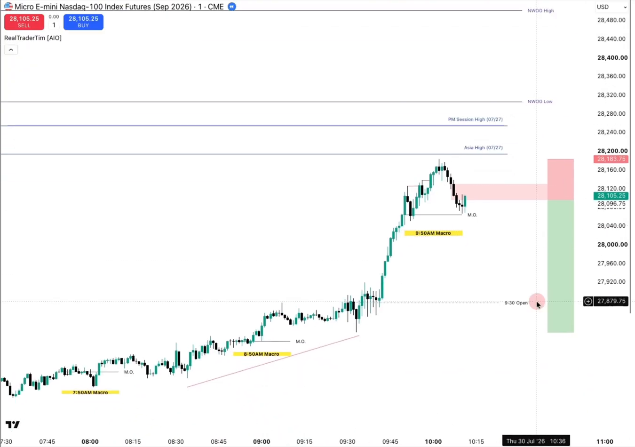
Task: Click the order quantity field showing 1
Action: tap(54, 25)
